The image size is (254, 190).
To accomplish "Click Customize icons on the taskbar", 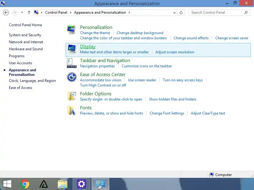I will click(x=147, y=66).
